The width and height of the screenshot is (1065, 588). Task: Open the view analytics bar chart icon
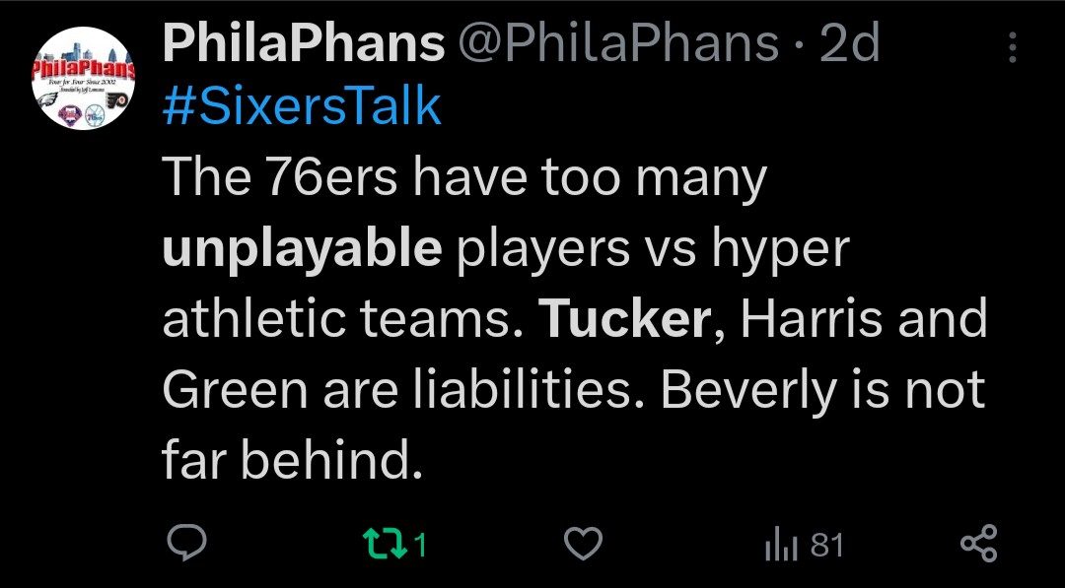[779, 544]
